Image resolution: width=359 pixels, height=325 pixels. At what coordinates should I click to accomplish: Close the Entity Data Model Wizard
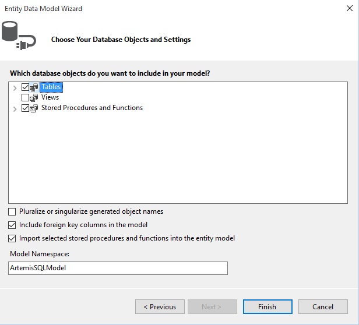[x=350, y=9]
